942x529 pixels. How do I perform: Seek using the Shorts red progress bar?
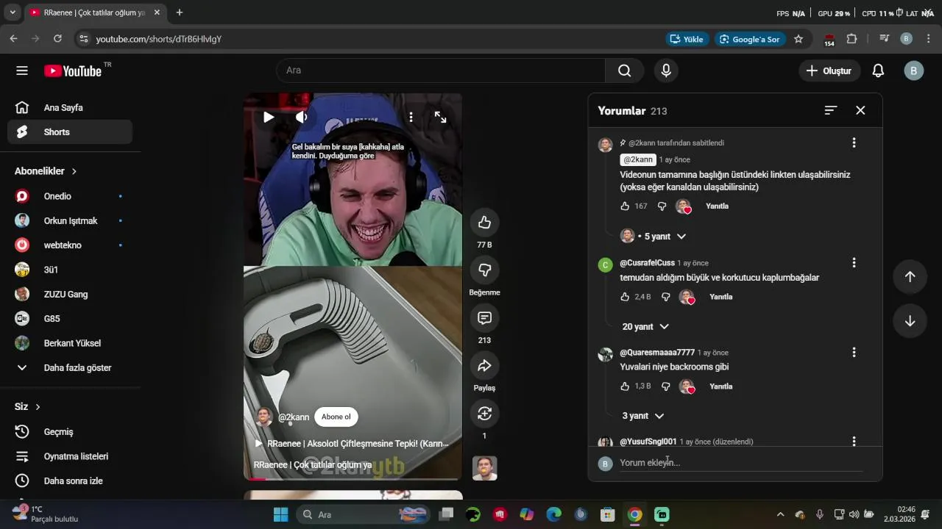[x=353, y=479]
